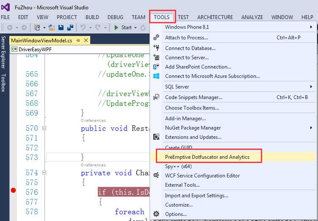The image size is (318, 221).
Task: Open Code Snippets Manager entry
Action: point(233,97)
